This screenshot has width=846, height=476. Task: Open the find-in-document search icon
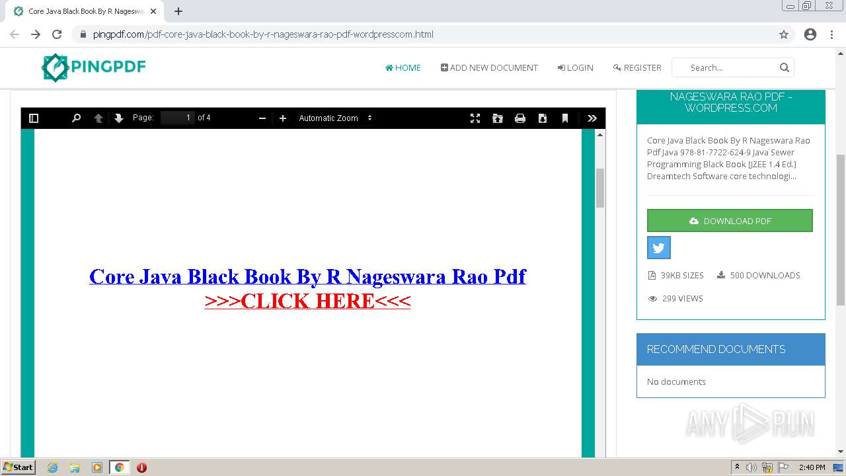[76, 118]
